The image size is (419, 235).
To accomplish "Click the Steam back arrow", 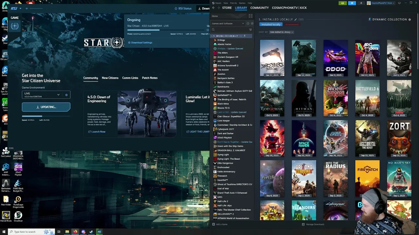I will point(213,8).
